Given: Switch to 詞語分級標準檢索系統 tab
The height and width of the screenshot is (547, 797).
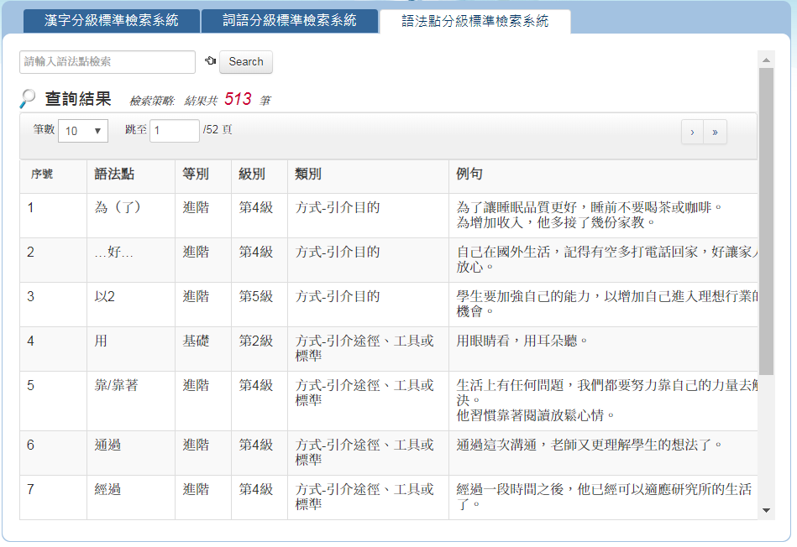Looking at the screenshot, I should click(290, 21).
